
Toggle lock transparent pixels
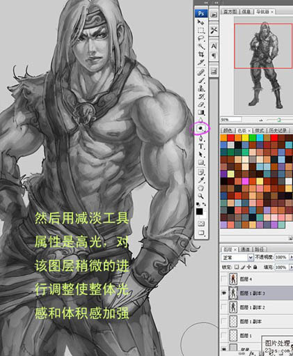(x=237, y=267)
